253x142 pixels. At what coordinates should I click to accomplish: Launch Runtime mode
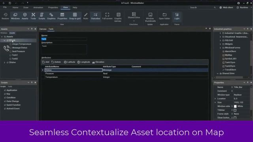242,7
